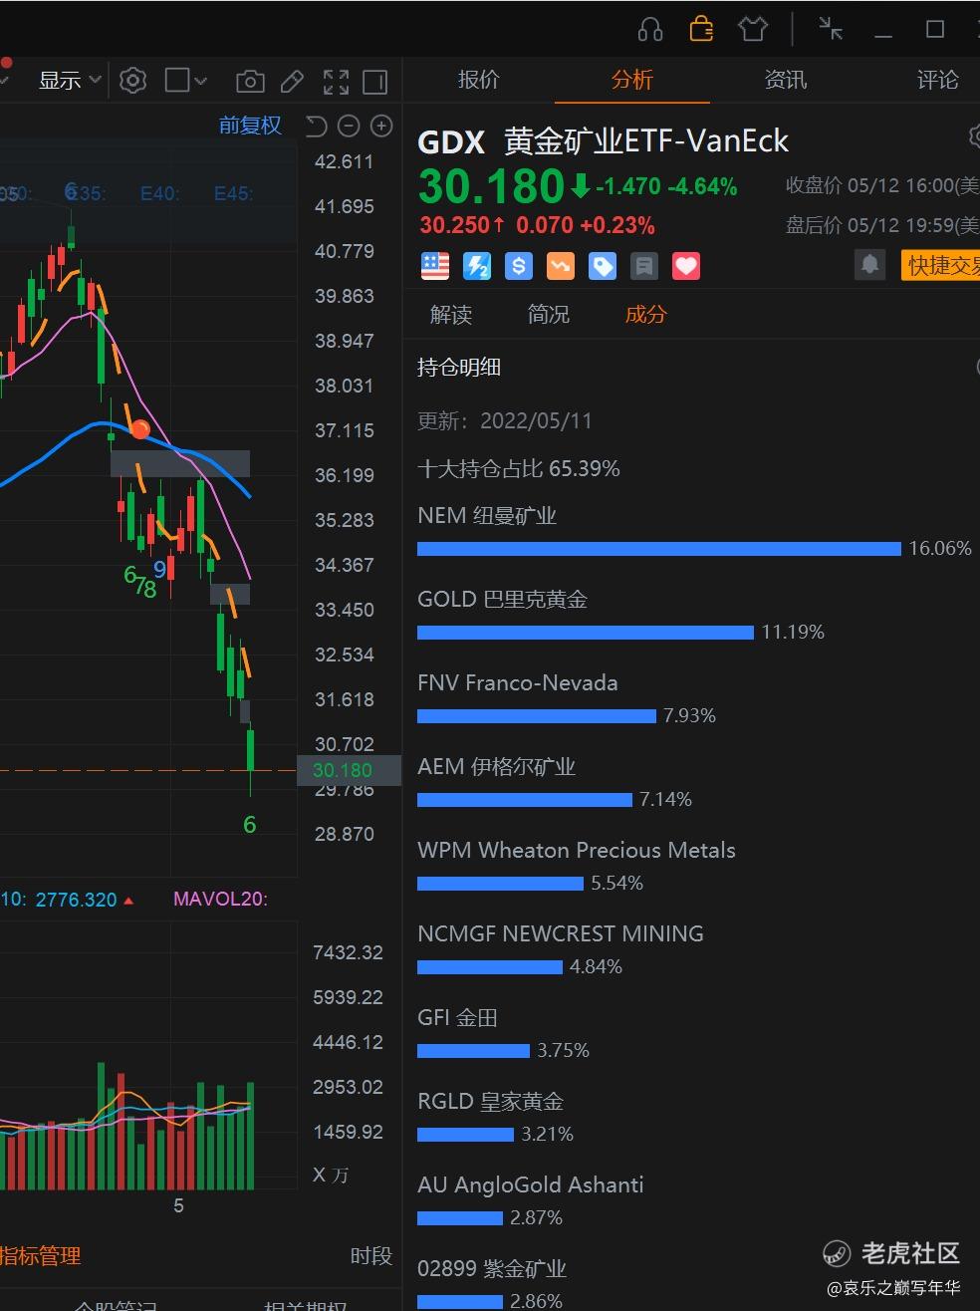This screenshot has height=1311, width=980.
Task: Click the MAVOL20 volume indicator label
Action: 220,899
